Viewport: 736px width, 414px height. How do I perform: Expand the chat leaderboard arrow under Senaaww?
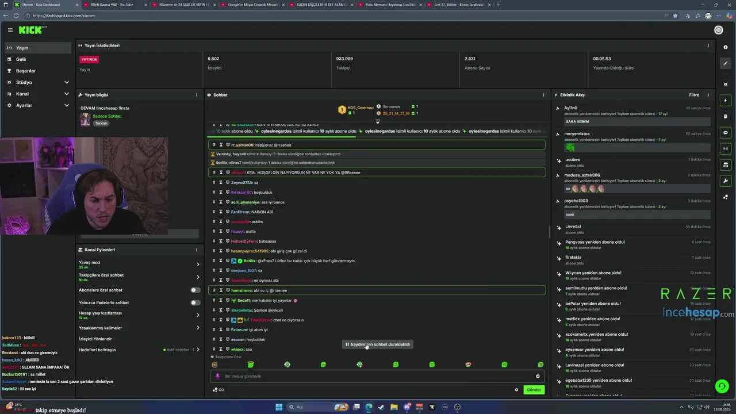[378, 121]
